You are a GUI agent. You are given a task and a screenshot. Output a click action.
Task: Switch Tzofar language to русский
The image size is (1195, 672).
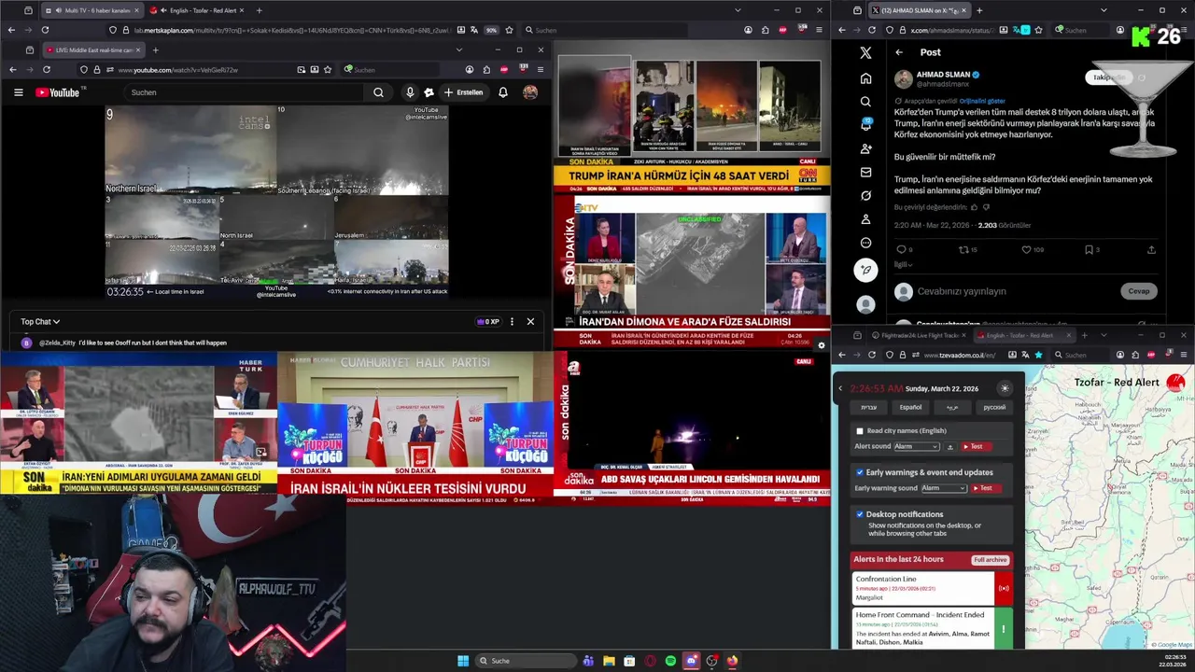tap(994, 407)
